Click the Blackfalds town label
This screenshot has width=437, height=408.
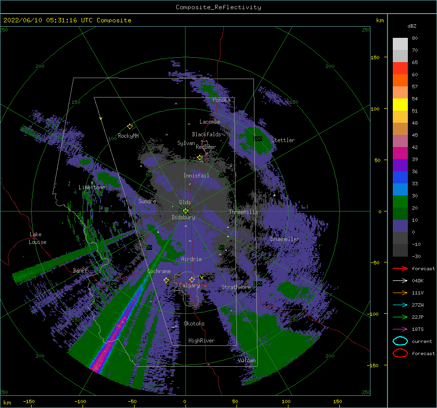[206, 134]
